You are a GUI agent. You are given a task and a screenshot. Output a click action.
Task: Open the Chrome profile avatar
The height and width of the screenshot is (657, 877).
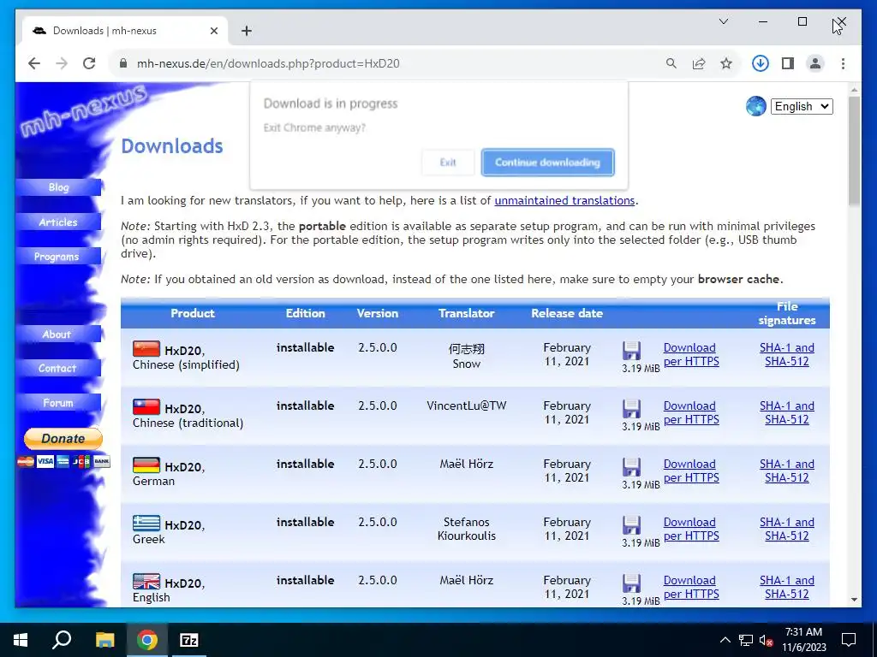pos(815,63)
